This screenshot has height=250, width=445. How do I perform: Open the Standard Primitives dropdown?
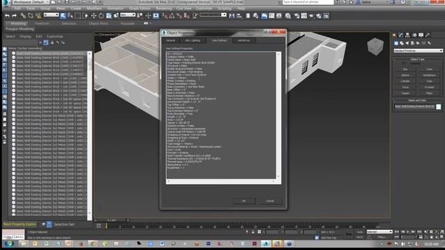418,51
